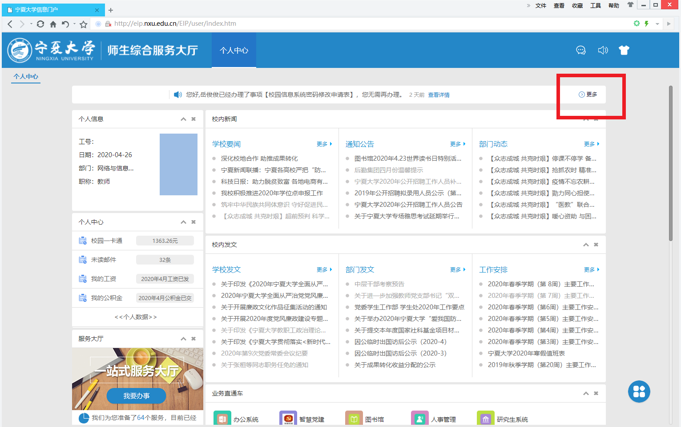Screen dimensions: 681x427
Task: Open a new browser tab
Action: pyautogui.click(x=111, y=10)
